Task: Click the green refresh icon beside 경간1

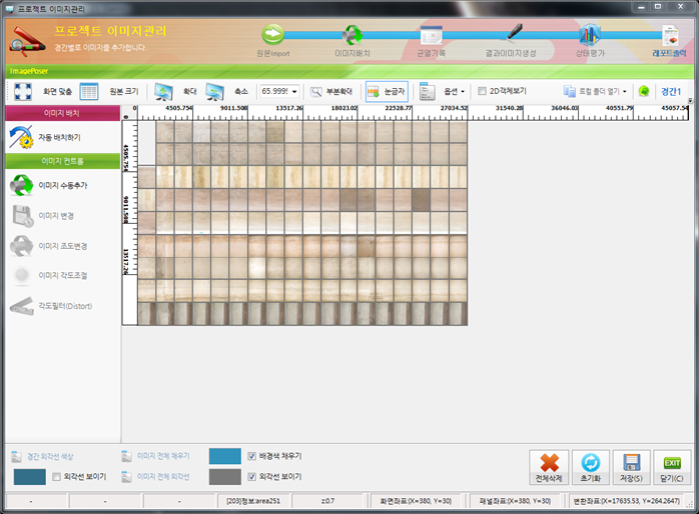Action: pos(644,91)
